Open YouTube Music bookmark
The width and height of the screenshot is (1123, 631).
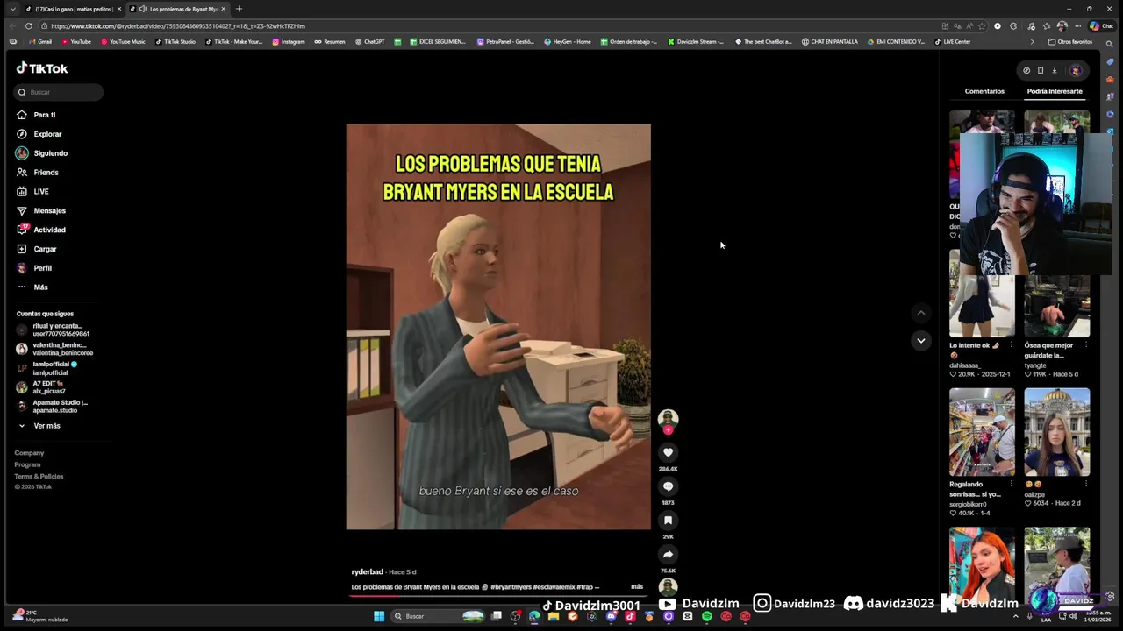coord(123,42)
